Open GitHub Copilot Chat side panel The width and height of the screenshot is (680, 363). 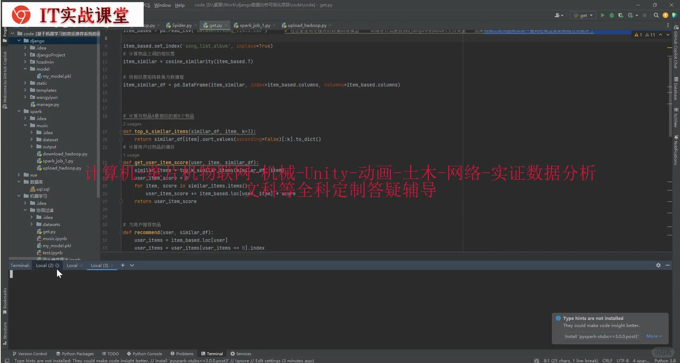[676, 47]
